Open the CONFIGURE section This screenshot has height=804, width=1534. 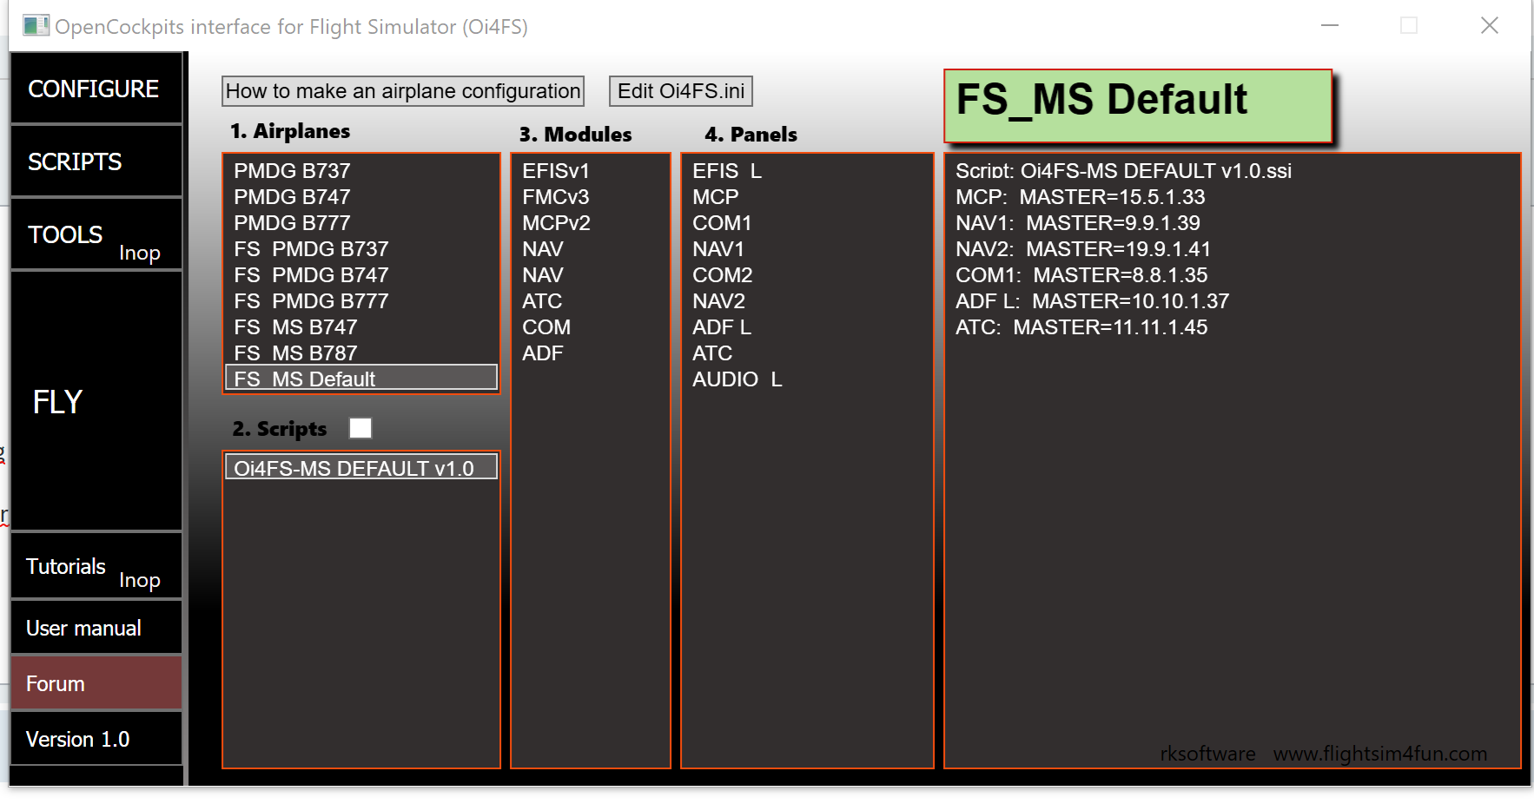pyautogui.click(x=96, y=89)
